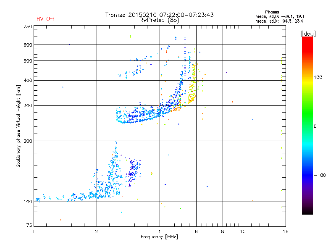Click the y-axis label '500'

[x=28, y=61]
